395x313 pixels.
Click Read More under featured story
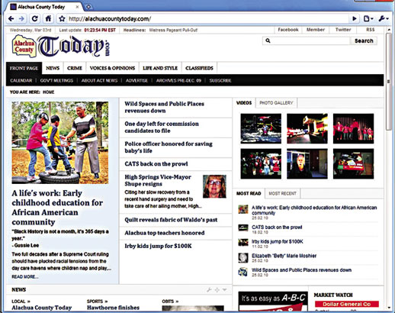[25, 276]
